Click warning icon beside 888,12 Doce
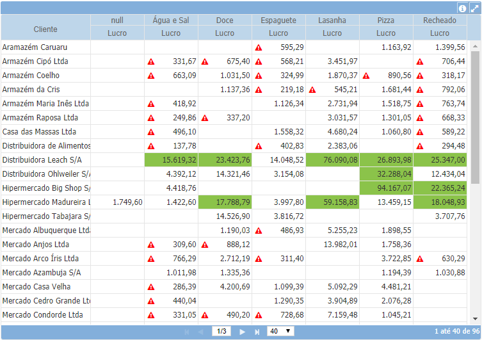This screenshot has width=482, height=340. click(205, 245)
